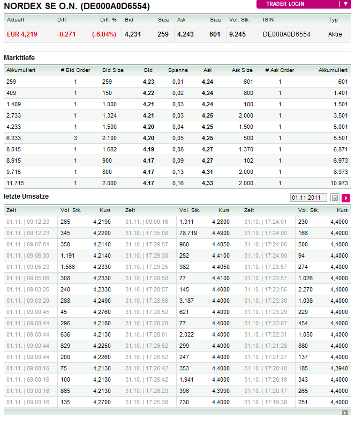The image size is (355, 438).
Task: Click the current price EUR 4,219
Action: [x=22, y=34]
